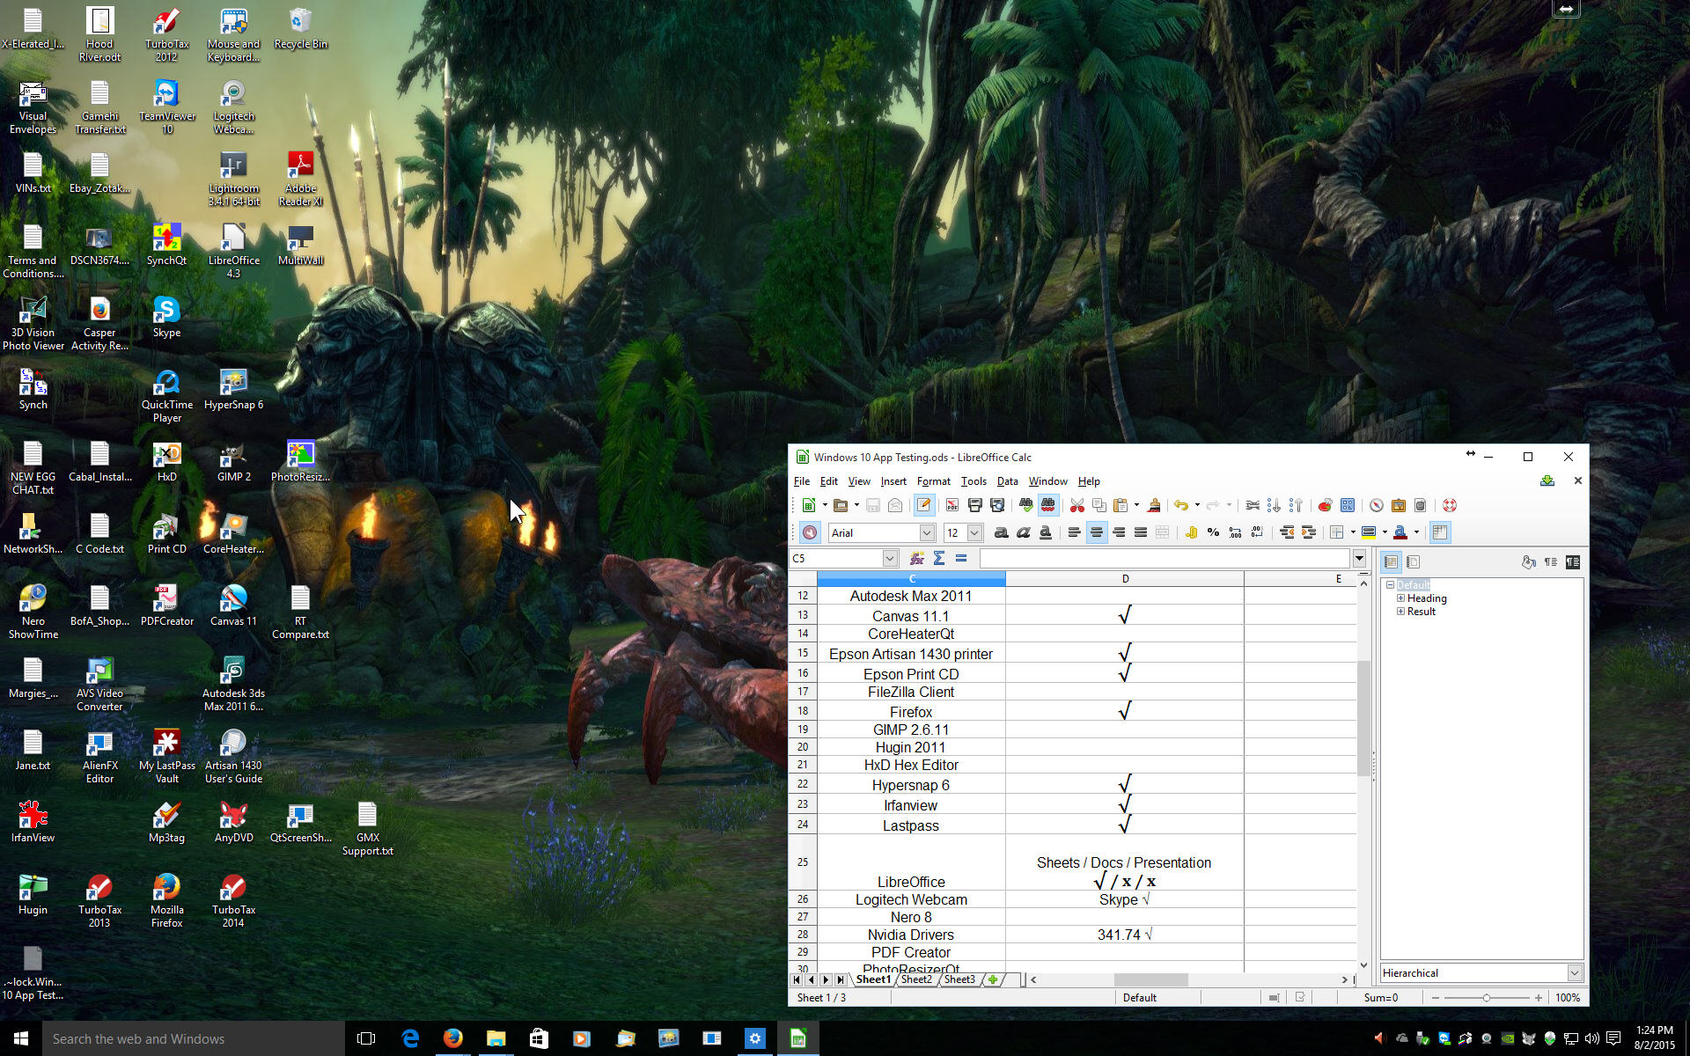This screenshot has width=1690, height=1056.
Task: Open the Function Wizard fx icon
Action: 916,558
